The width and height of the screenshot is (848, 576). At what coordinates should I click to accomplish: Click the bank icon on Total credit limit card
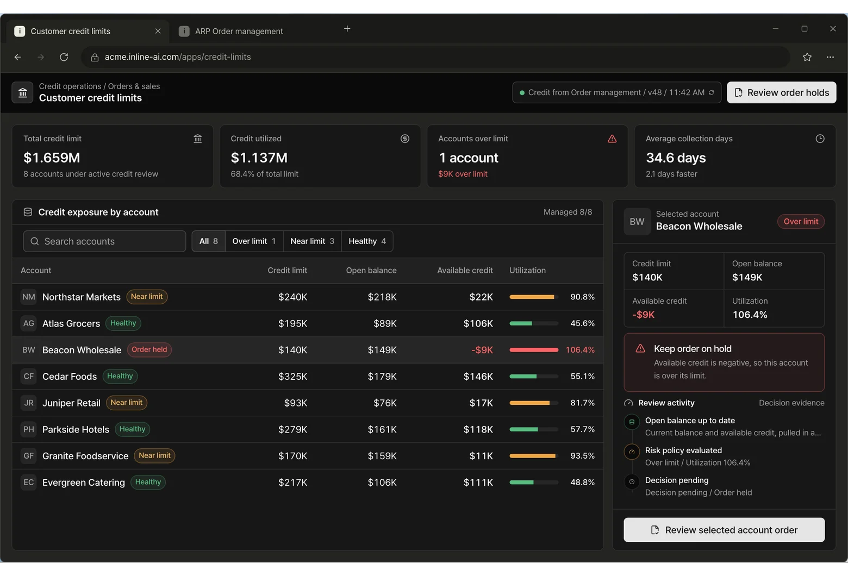pyautogui.click(x=198, y=139)
